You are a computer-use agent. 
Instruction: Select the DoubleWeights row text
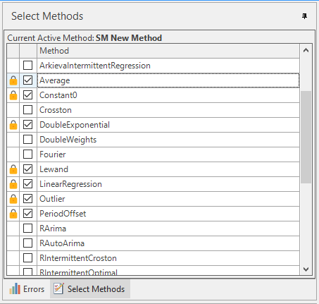click(68, 140)
